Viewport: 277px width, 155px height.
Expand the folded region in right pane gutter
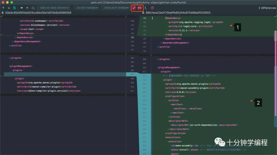coord(151,55)
